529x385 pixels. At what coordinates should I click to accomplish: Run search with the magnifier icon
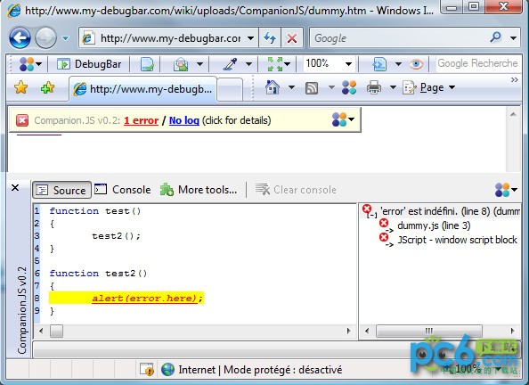click(495, 37)
